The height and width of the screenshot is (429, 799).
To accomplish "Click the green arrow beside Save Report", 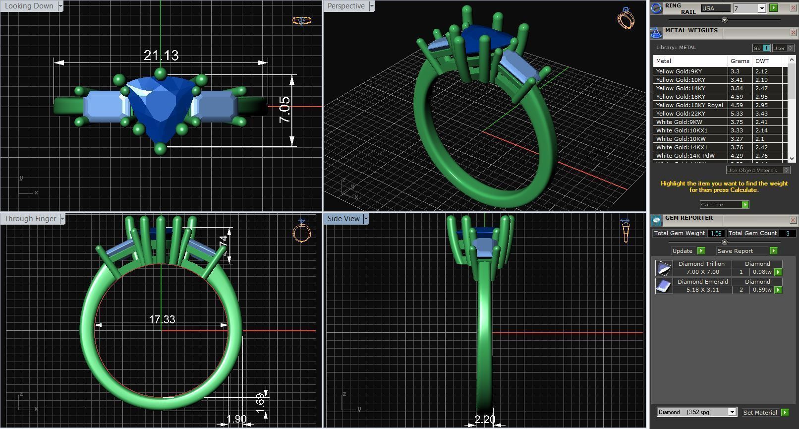I will 773,250.
